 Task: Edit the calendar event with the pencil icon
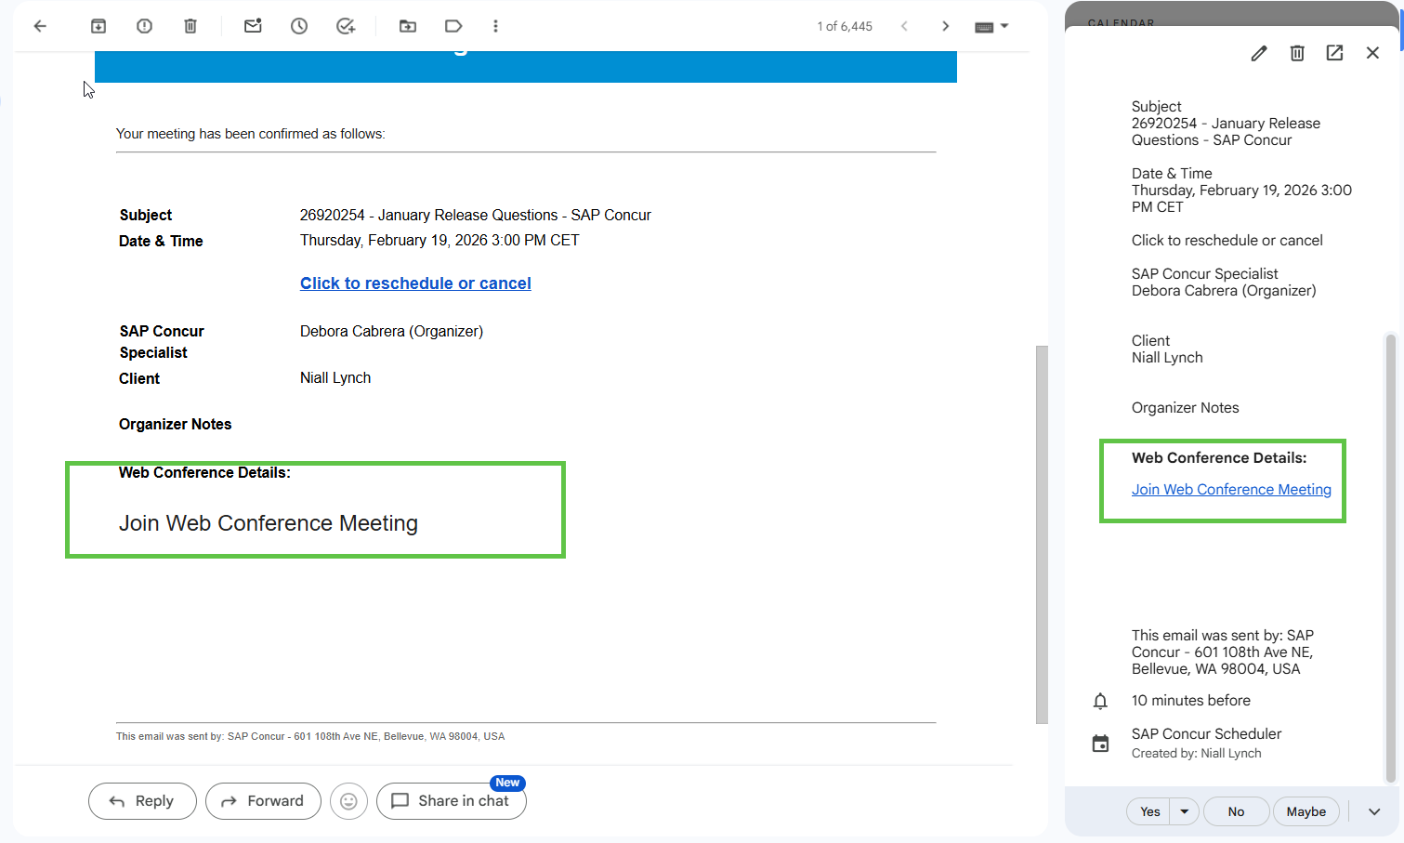click(x=1259, y=53)
